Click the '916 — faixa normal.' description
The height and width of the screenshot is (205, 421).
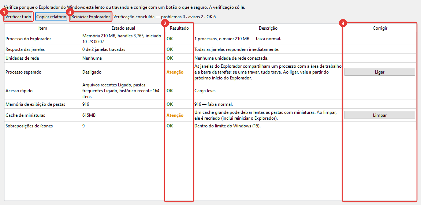214,104
